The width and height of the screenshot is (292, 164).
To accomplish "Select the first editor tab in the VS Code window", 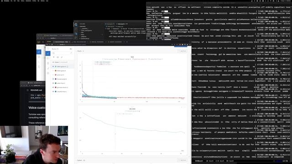I will click(110, 24).
